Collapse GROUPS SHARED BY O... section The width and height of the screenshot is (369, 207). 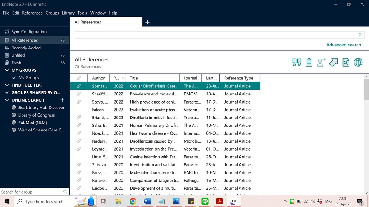7,93
